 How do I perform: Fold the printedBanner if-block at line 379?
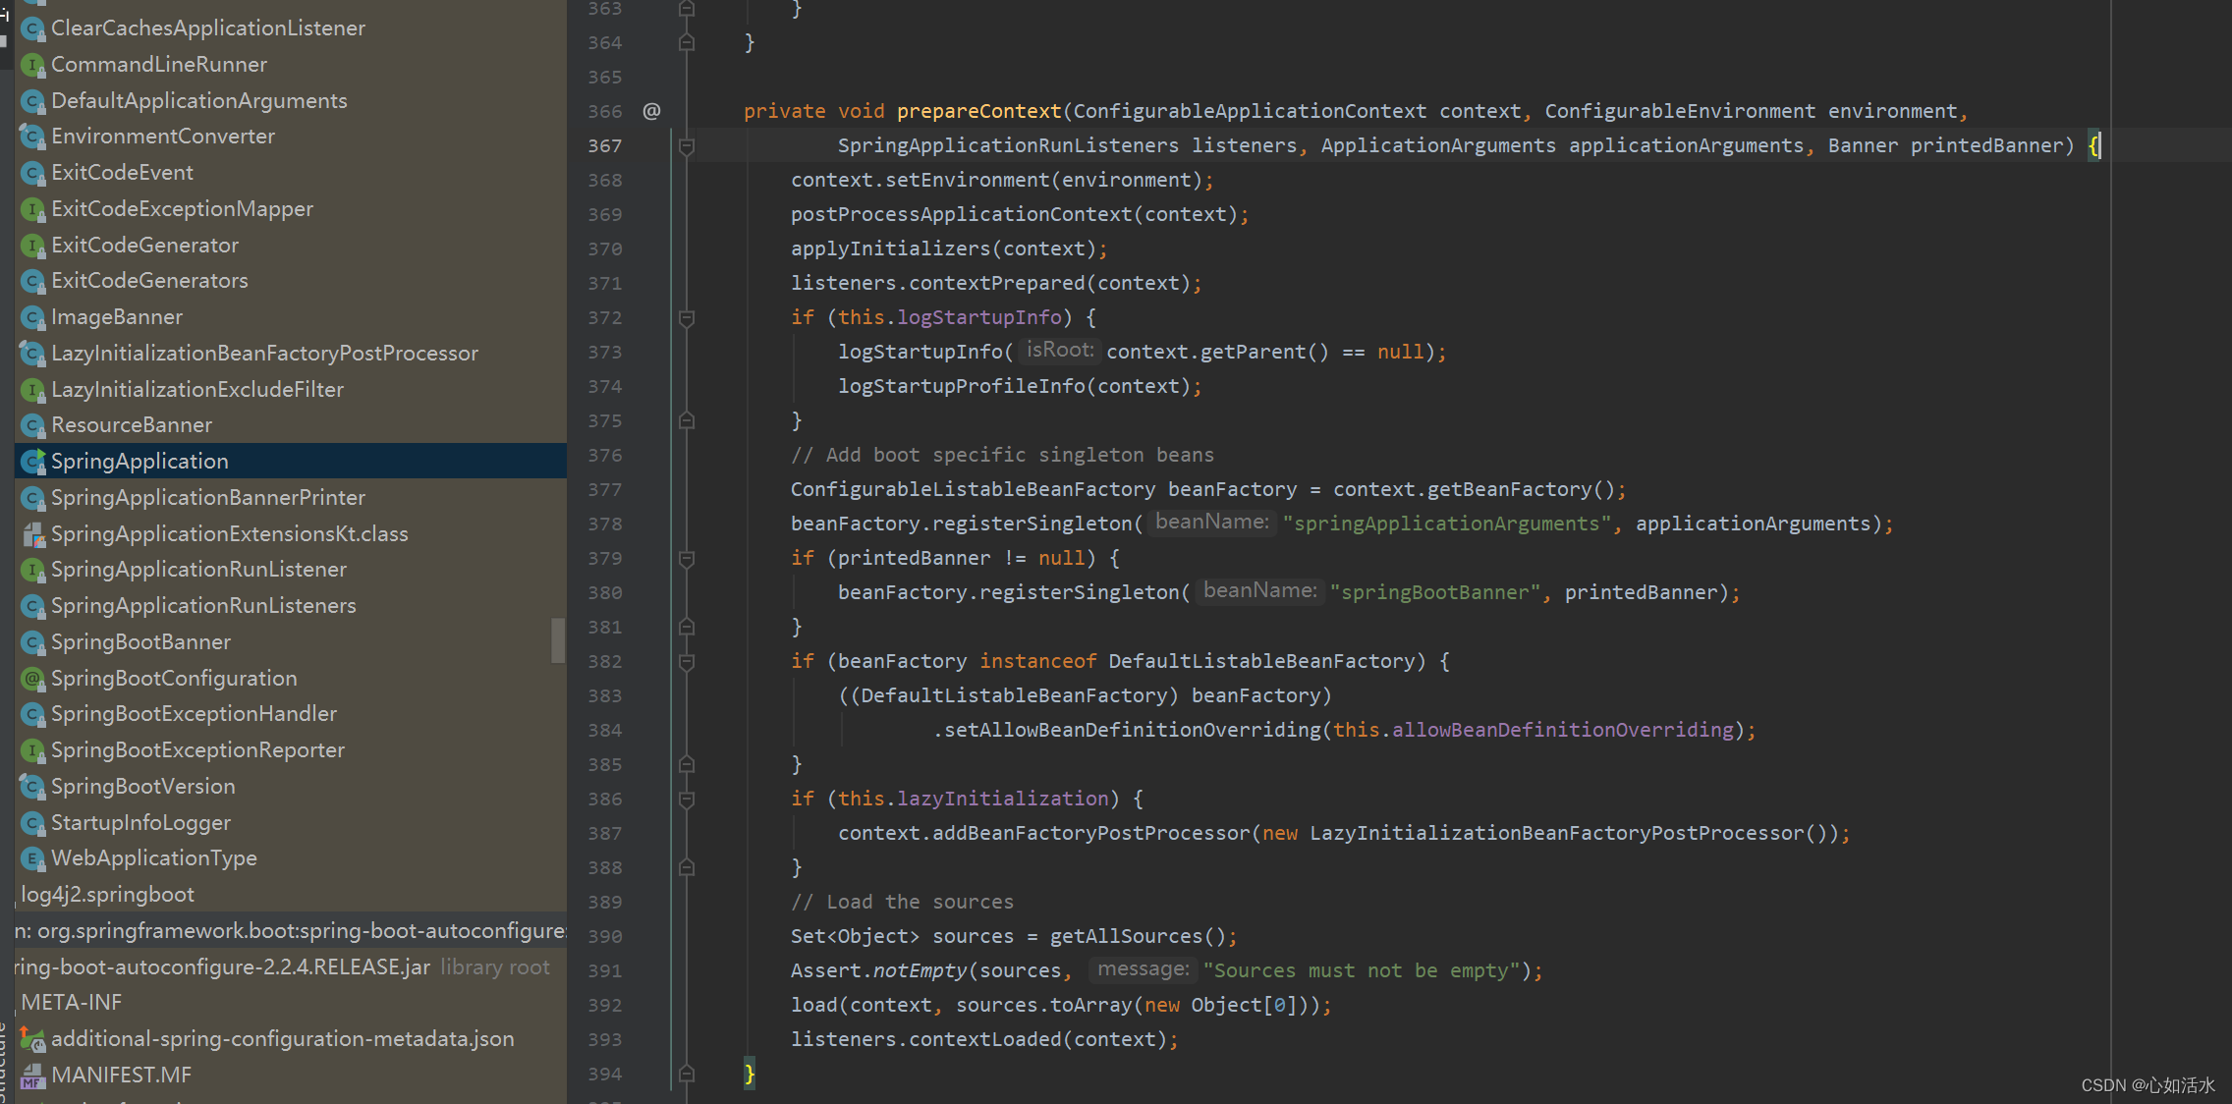(x=687, y=559)
